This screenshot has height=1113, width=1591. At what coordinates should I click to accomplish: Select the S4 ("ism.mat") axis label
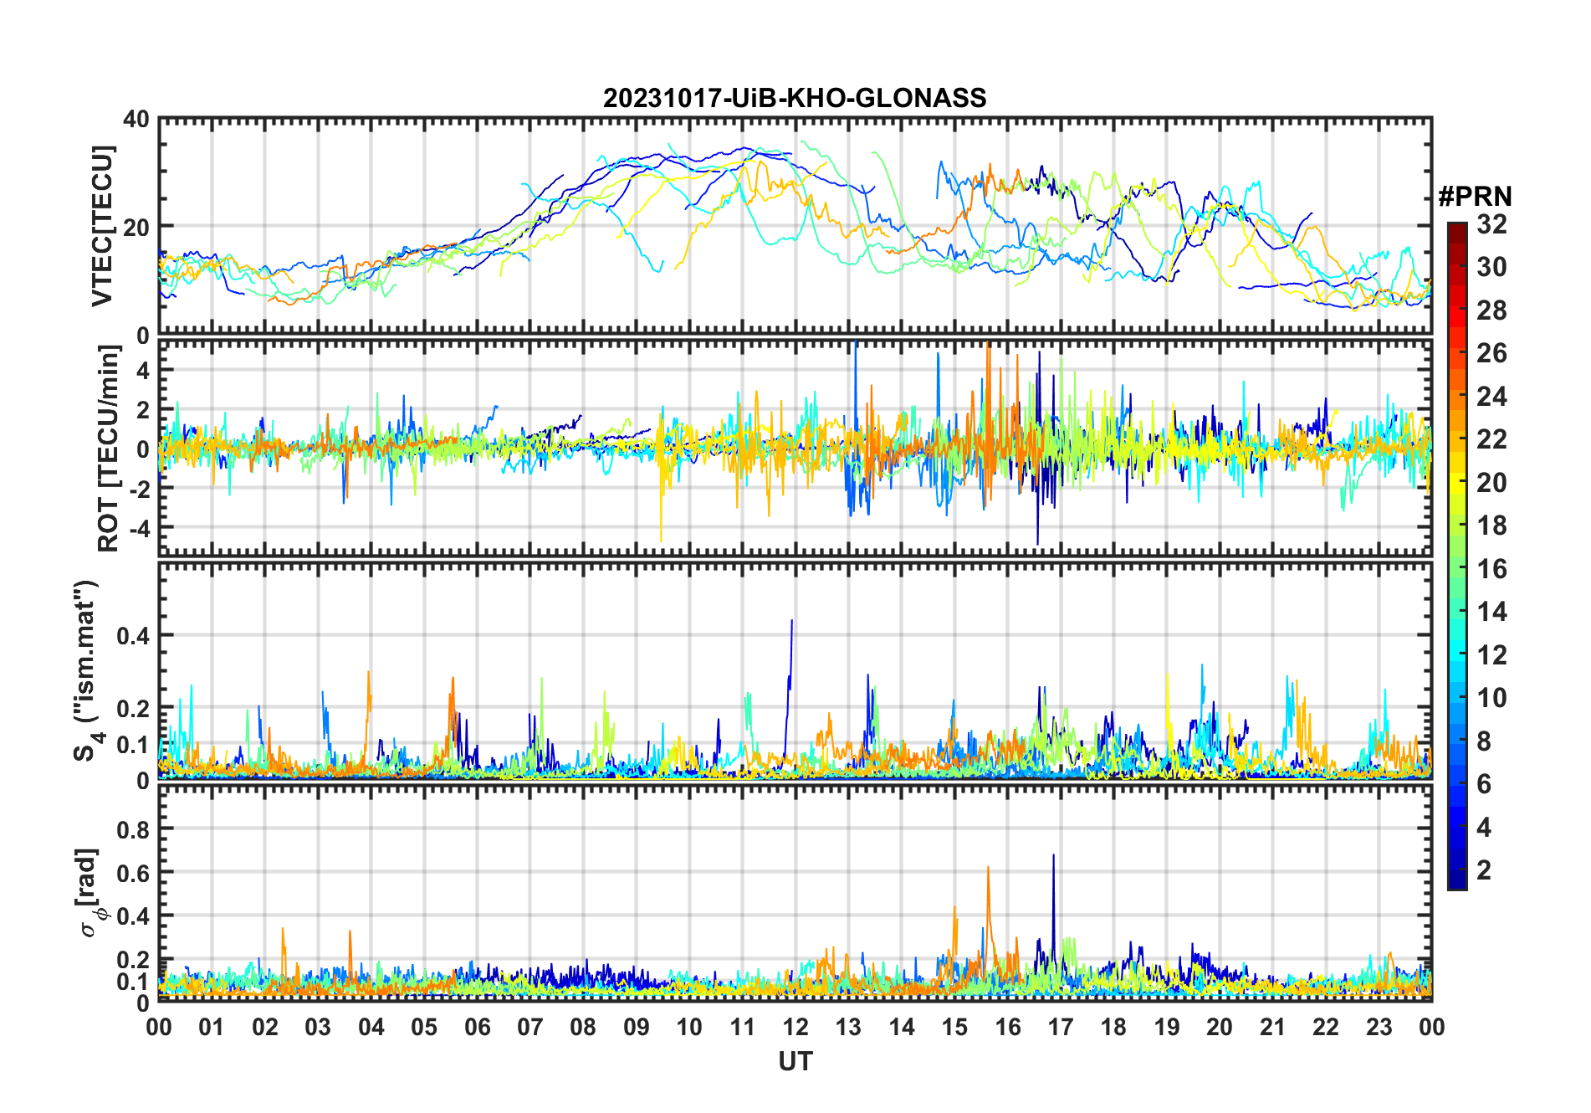(86, 671)
